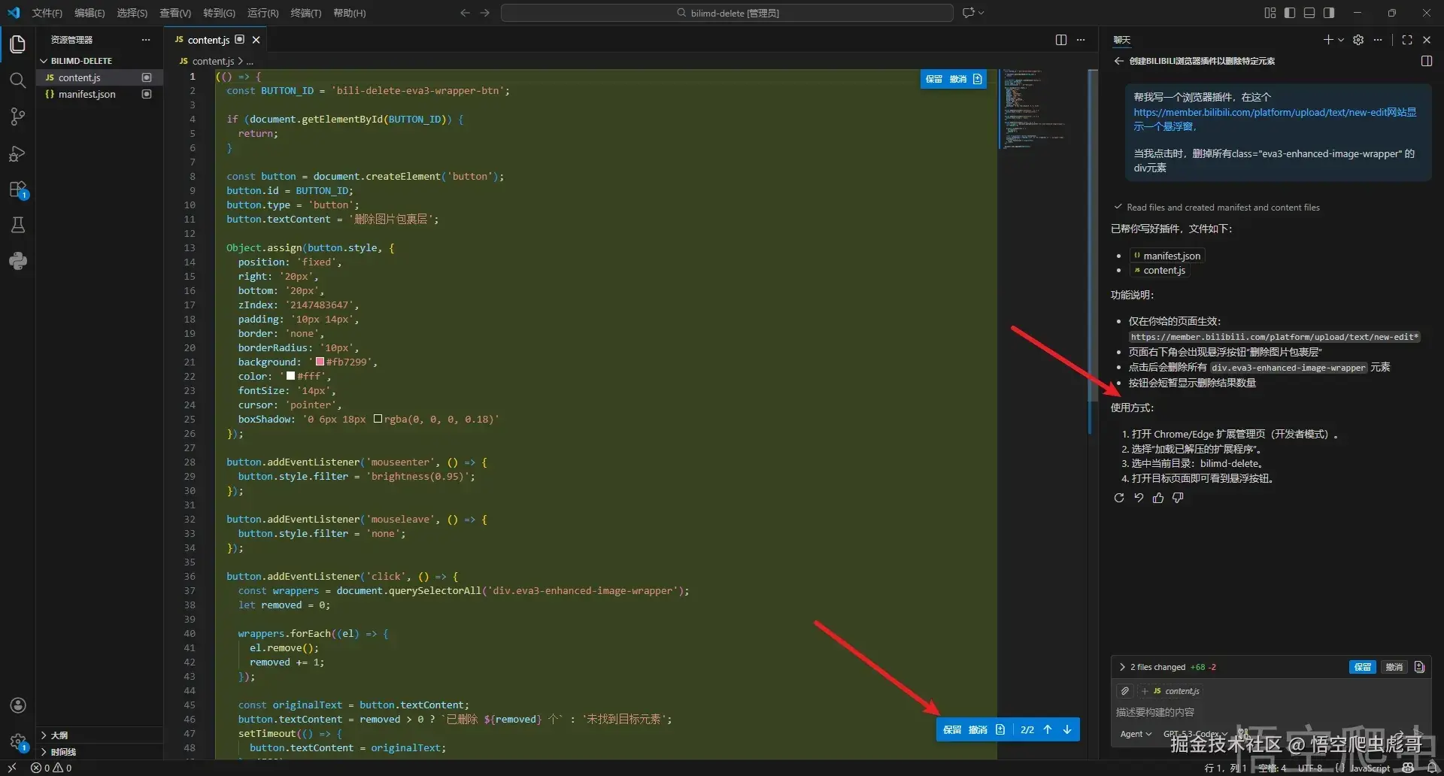Open the Agent mode dropdown
Image resolution: width=1444 pixels, height=776 pixels.
pos(1136,734)
